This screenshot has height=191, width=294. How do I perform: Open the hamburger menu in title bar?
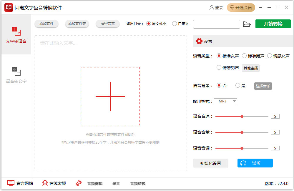pyautogui.click(x=261, y=8)
